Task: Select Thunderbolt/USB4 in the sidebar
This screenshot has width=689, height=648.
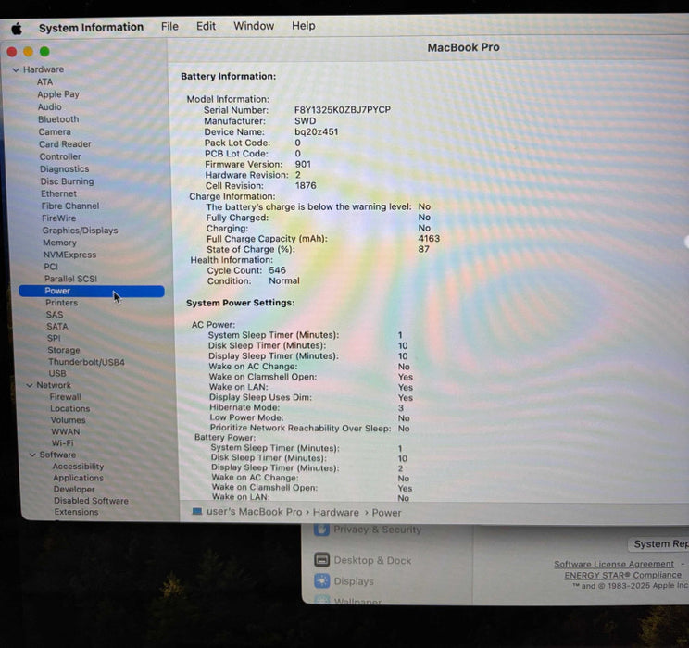Action: point(86,362)
